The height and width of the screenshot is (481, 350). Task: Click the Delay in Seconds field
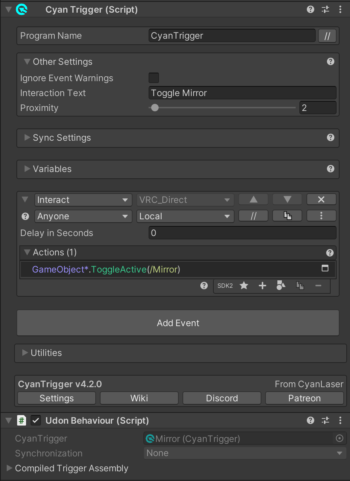(x=242, y=233)
